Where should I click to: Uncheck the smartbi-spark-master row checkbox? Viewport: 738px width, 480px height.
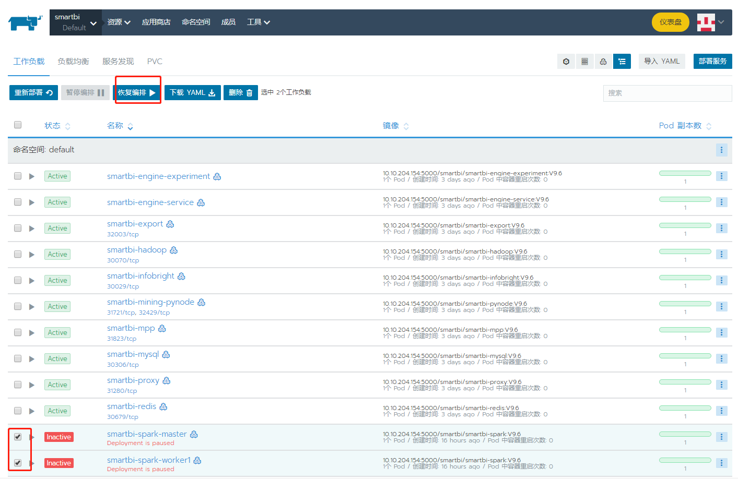click(x=18, y=437)
